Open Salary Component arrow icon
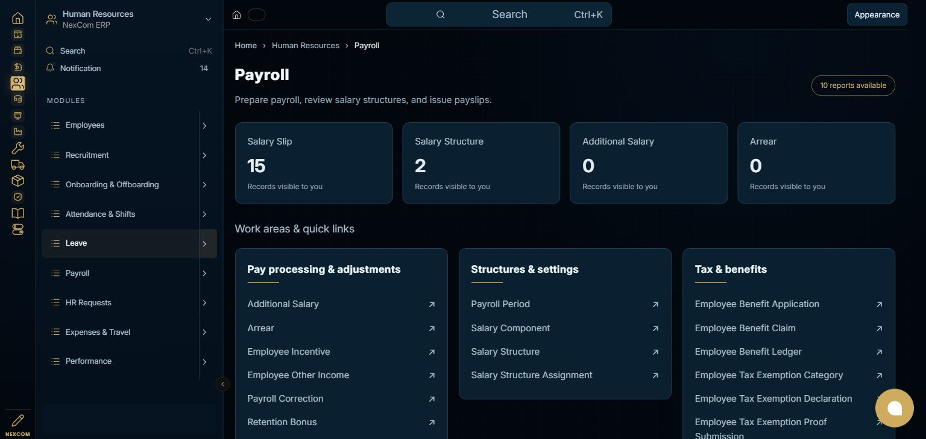Image resolution: width=926 pixels, height=439 pixels. [655, 329]
